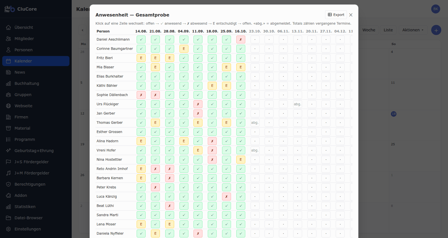Open Firmen section
Screen dimensions: 448x238
[36, 117]
